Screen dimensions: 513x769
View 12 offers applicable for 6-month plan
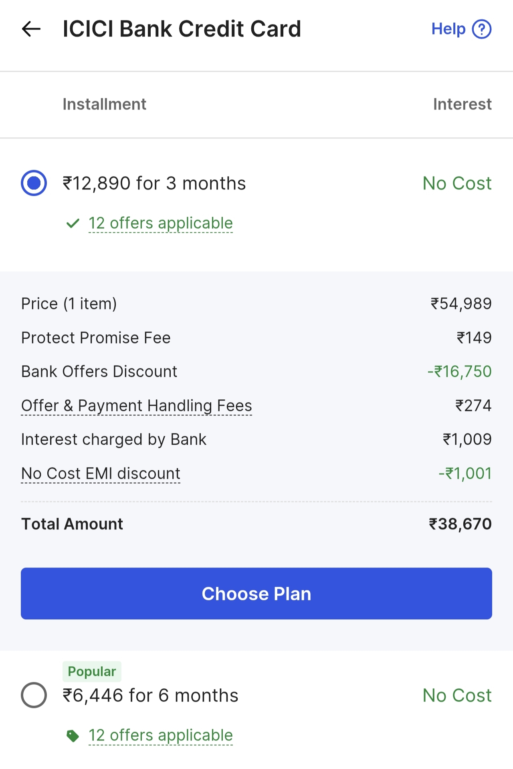pos(160,735)
